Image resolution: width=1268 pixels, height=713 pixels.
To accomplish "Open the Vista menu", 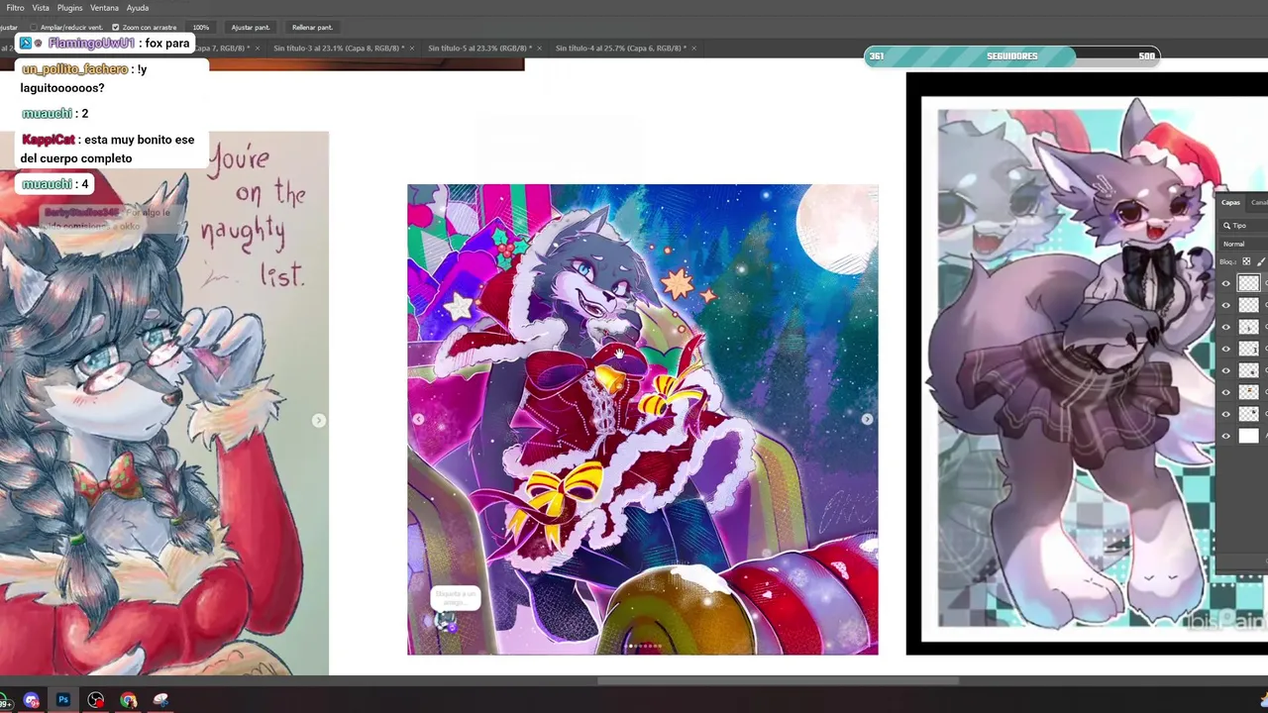I will pyautogui.click(x=41, y=8).
